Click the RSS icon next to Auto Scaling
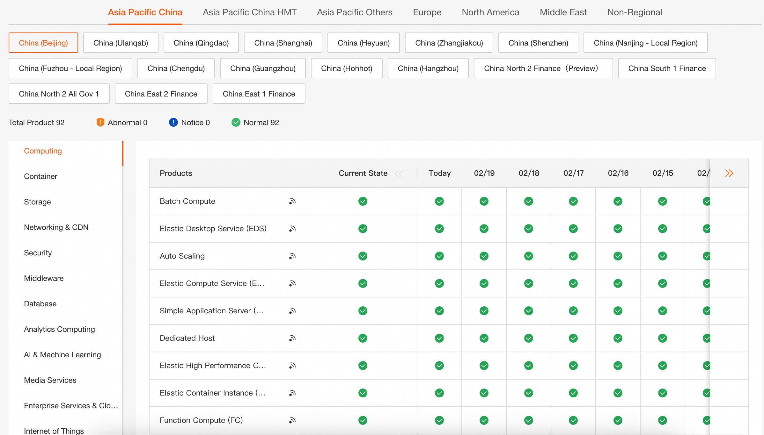The width and height of the screenshot is (764, 435). [292, 256]
